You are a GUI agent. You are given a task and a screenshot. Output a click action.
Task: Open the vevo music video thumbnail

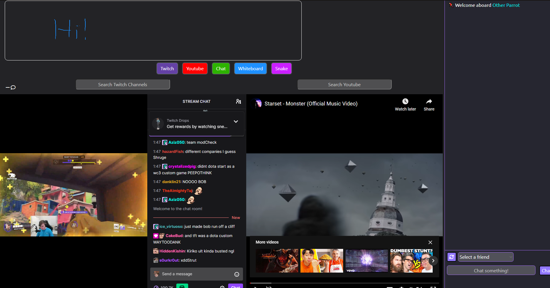(367, 261)
